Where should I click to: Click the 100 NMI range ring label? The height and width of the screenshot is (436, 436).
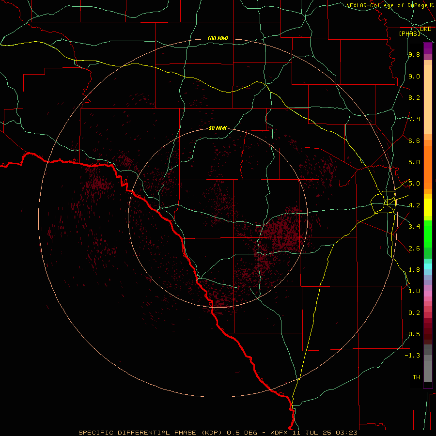(218, 38)
